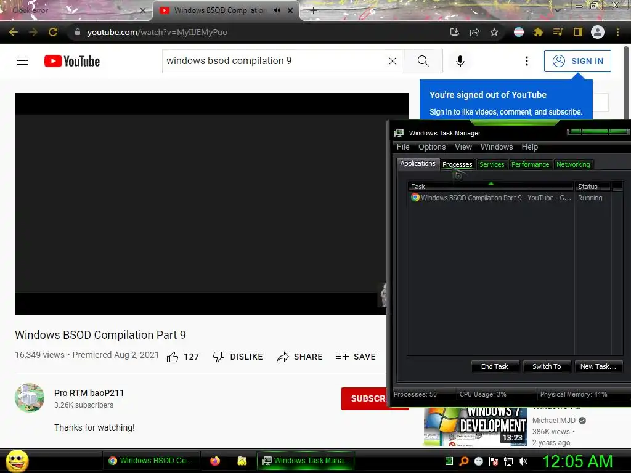Open Task Manager Windows menu
Screen dimensions: 631x473
click(x=497, y=147)
